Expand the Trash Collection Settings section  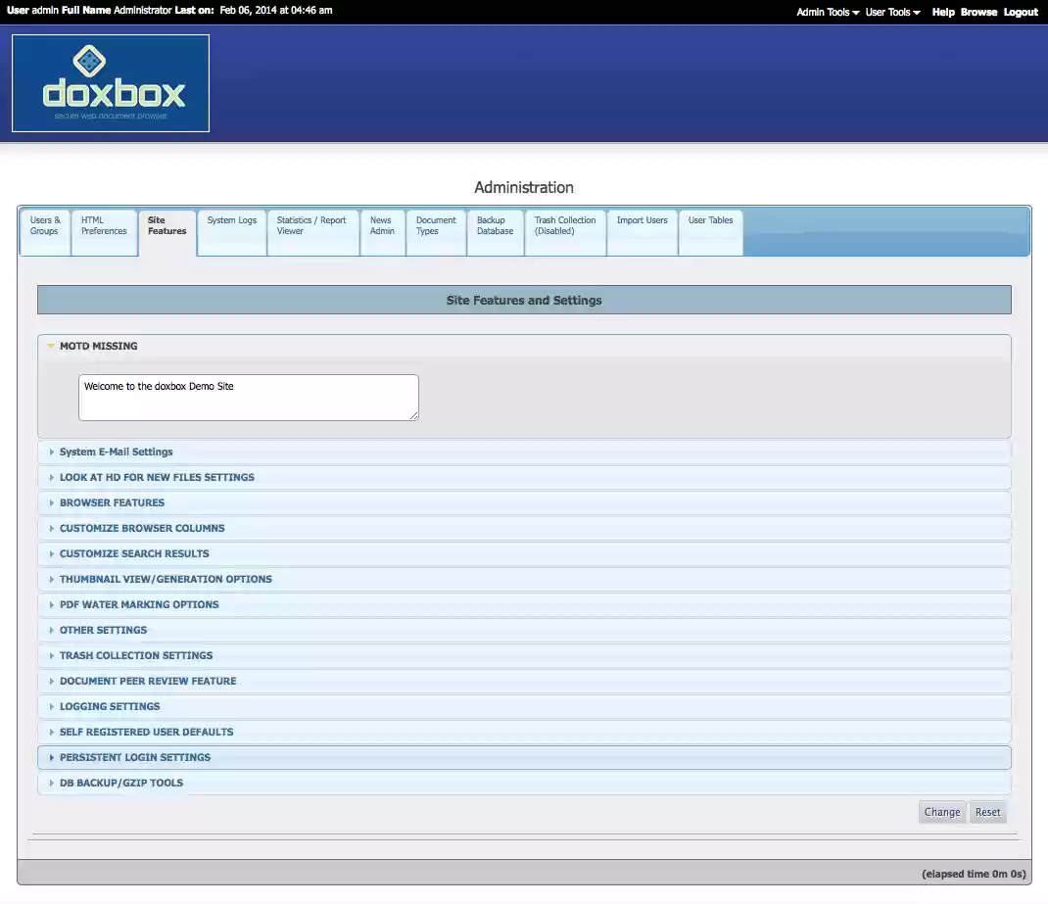click(x=136, y=655)
